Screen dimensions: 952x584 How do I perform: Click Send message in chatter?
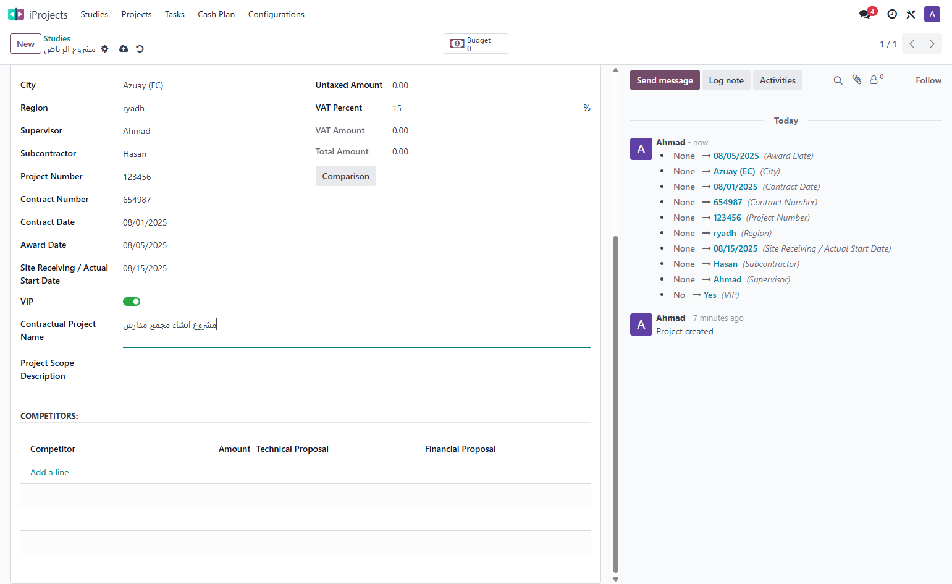[665, 80]
